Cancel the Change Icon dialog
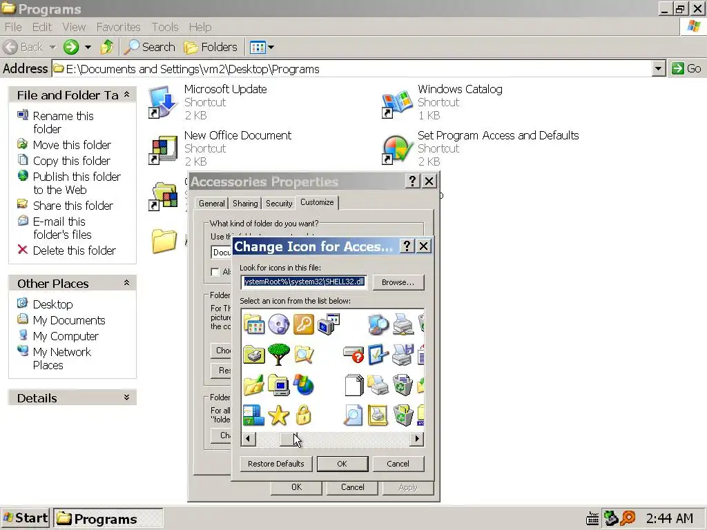The width and height of the screenshot is (707, 530). click(x=398, y=464)
